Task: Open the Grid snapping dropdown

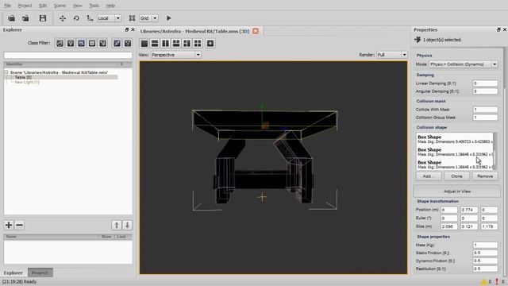Action: [x=148, y=18]
